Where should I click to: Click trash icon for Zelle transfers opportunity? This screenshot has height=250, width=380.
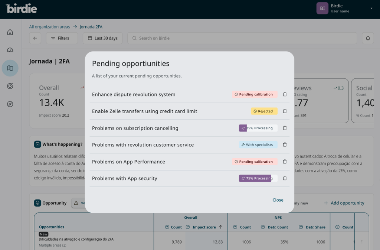pos(285,111)
